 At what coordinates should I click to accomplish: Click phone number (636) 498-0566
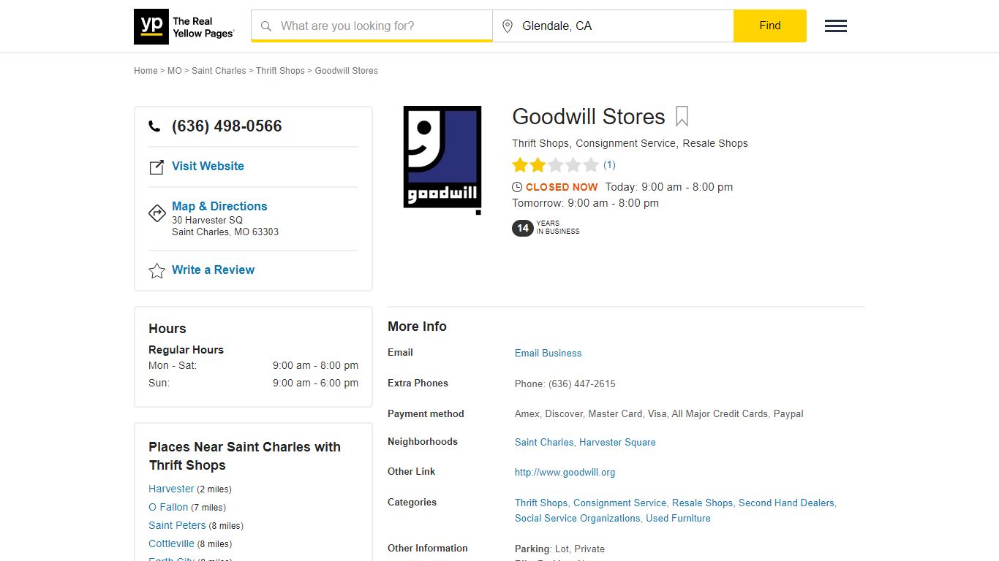tap(227, 126)
